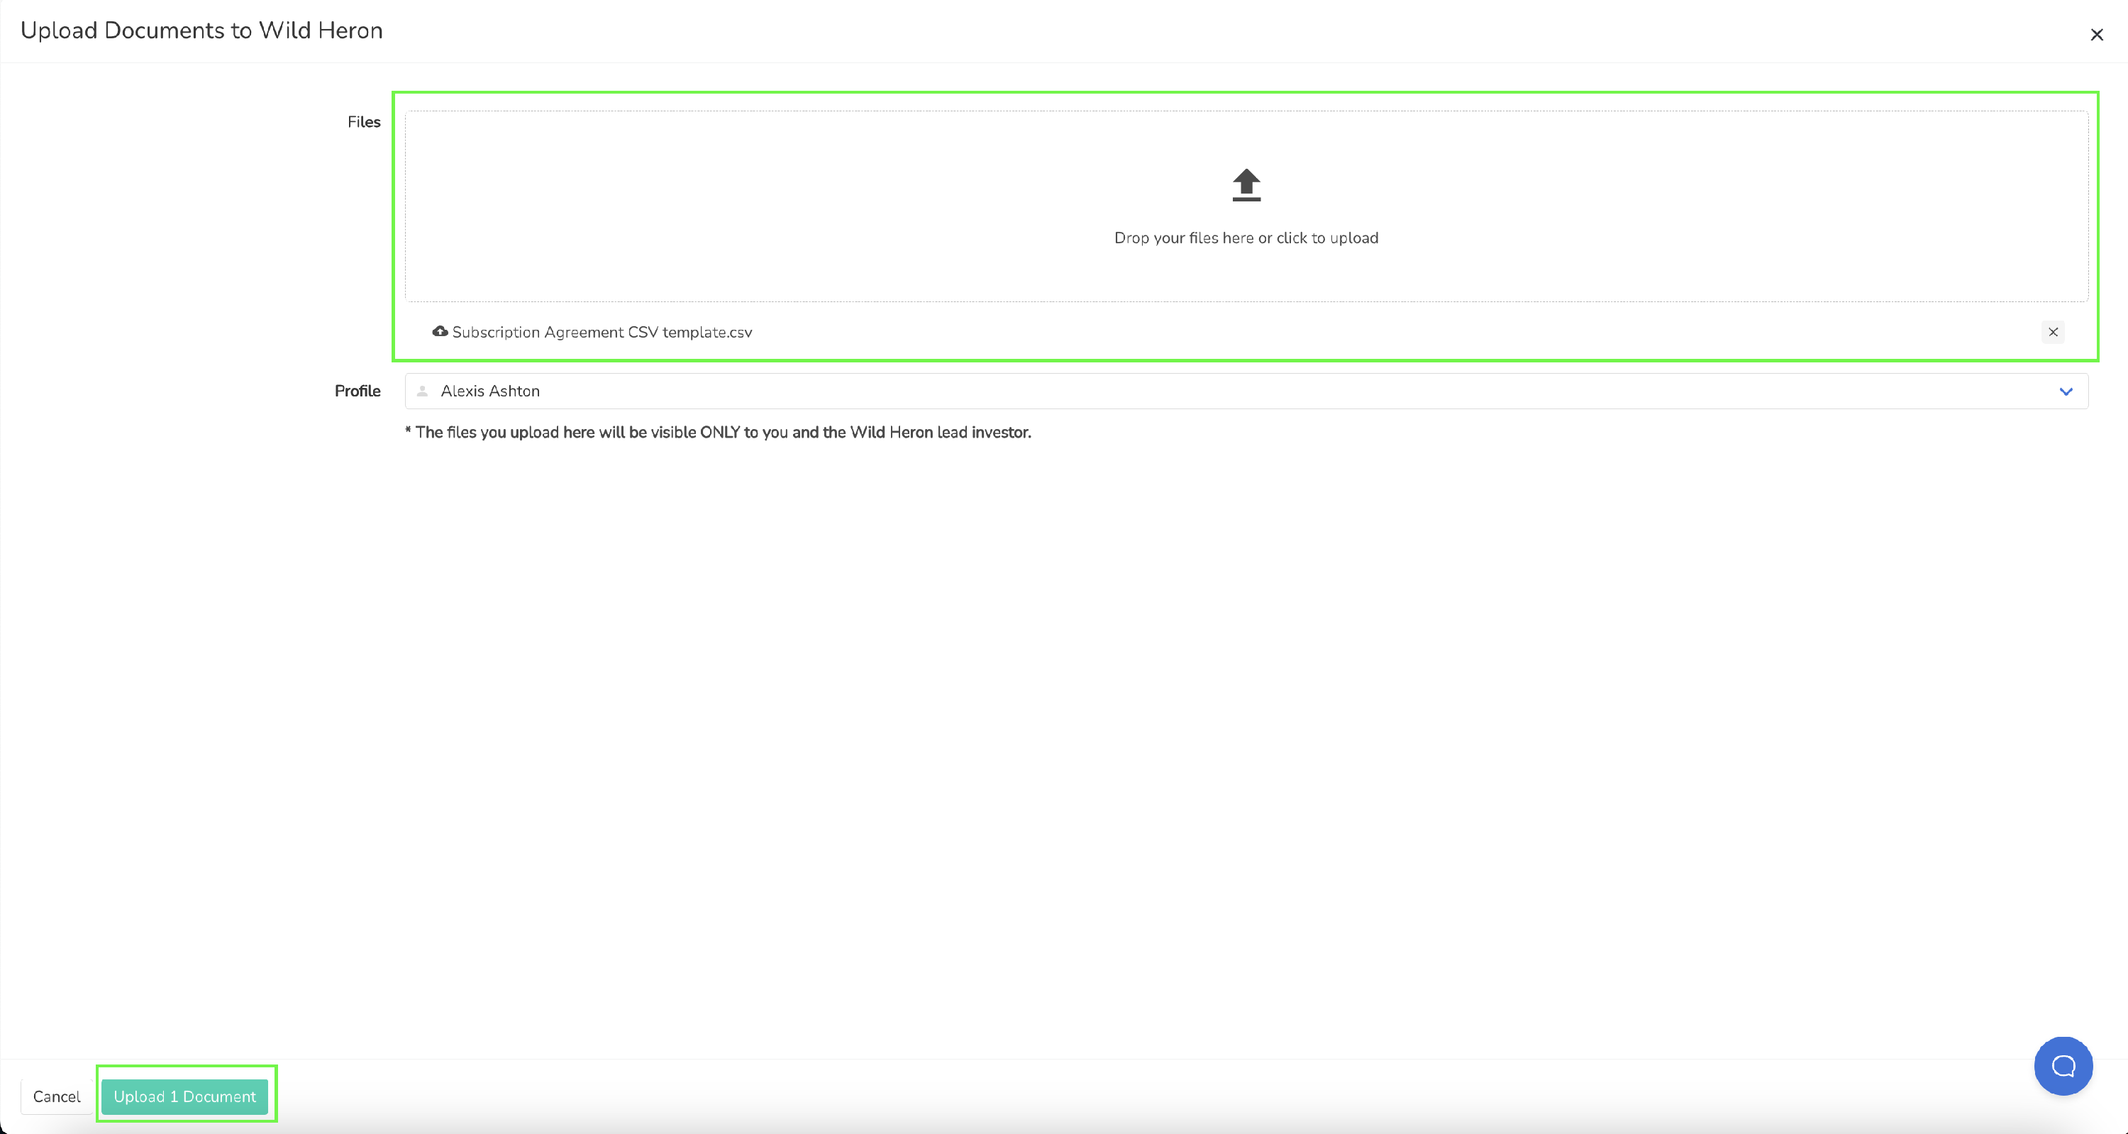Remove the Subscription Agreement CSV template file
Screen dimensions: 2128x1134
click(x=2053, y=332)
